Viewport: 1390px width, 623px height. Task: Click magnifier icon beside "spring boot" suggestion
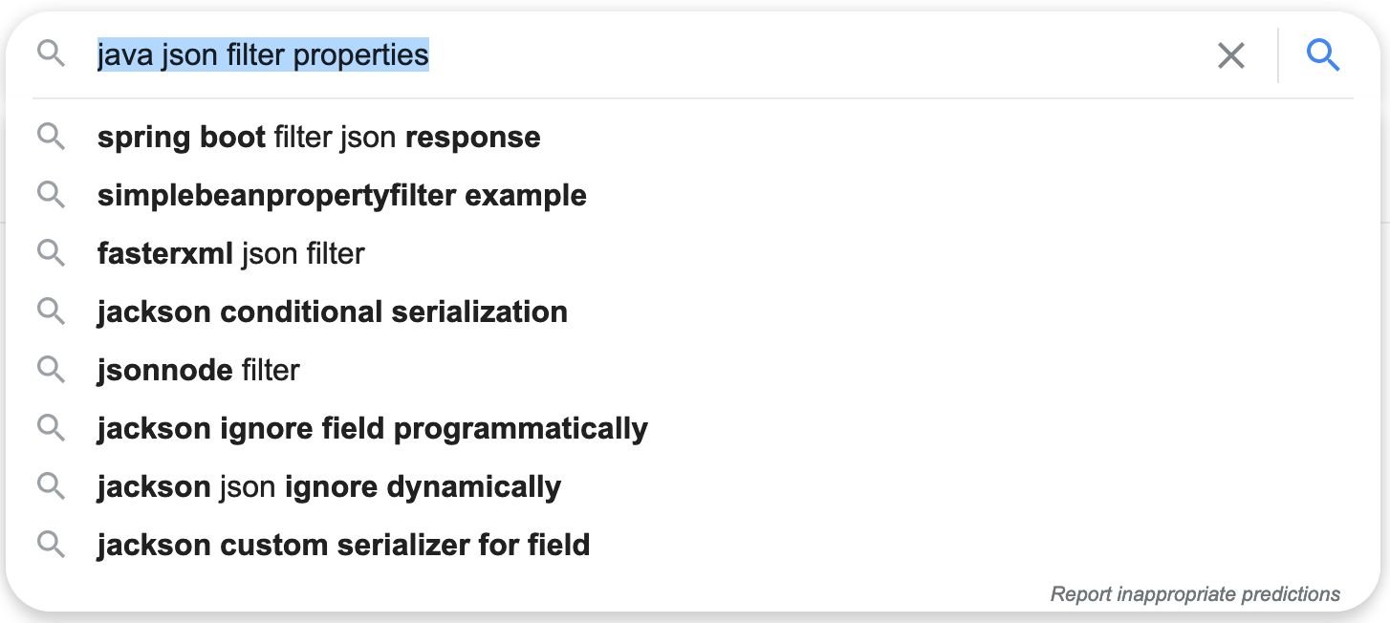[x=51, y=137]
